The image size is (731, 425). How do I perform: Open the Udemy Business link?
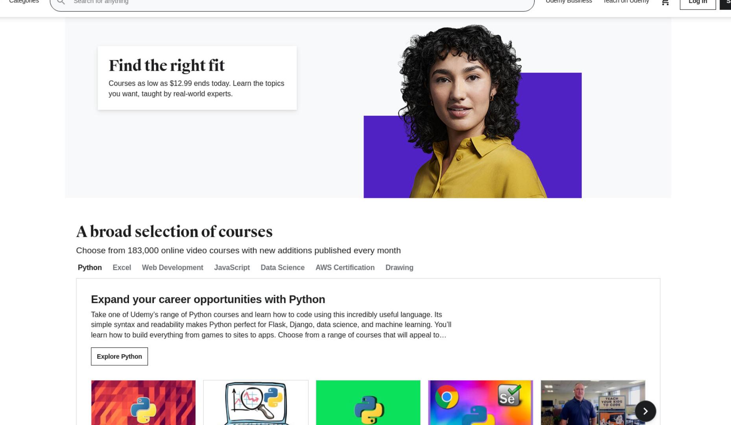click(569, 2)
